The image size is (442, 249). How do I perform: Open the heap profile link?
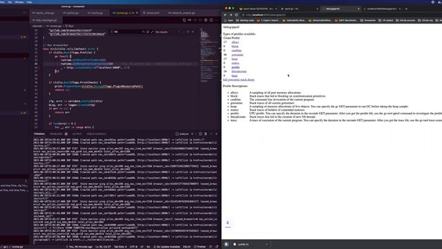click(235, 59)
